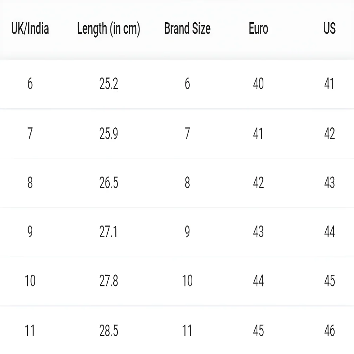Click UK/India size 8 cell
The height and width of the screenshot is (354, 354).
(30, 183)
